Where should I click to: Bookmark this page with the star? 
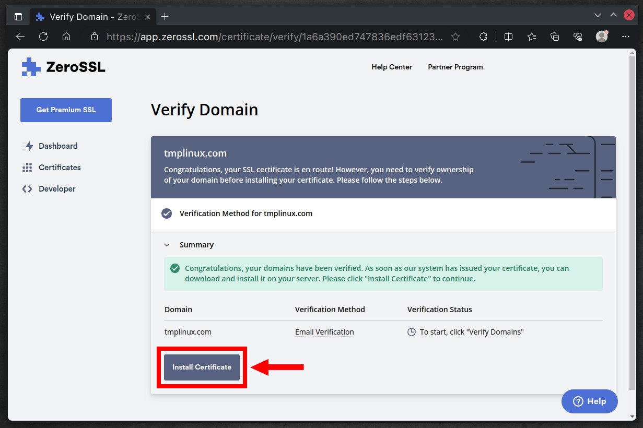[455, 37]
